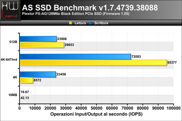The width and height of the screenshot is (182, 121).
Task: Click the blue Scrittura legend swatch
Action: pyautogui.click(x=90, y=23)
